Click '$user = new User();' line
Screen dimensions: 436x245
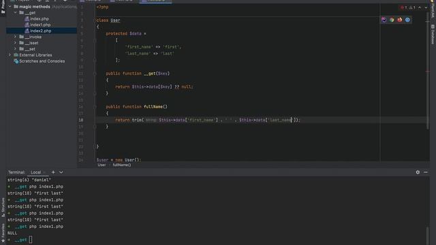point(119,160)
